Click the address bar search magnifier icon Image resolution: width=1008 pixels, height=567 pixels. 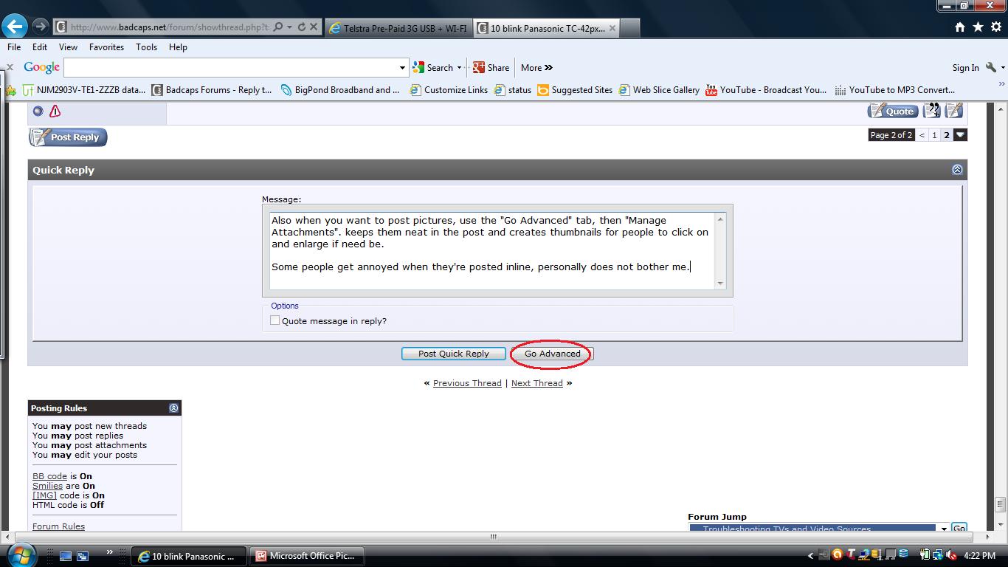coord(278,27)
